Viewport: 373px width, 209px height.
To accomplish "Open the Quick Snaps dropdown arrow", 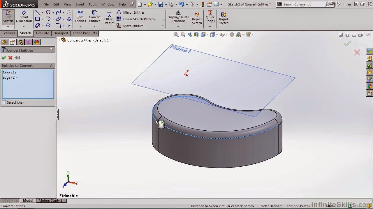I will point(210,27).
